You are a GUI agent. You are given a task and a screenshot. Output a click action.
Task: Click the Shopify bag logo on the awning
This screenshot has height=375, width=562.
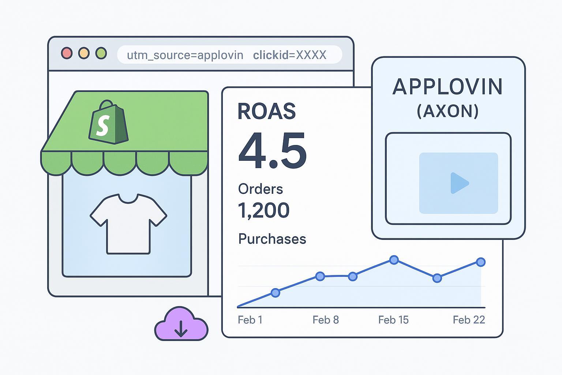108,122
